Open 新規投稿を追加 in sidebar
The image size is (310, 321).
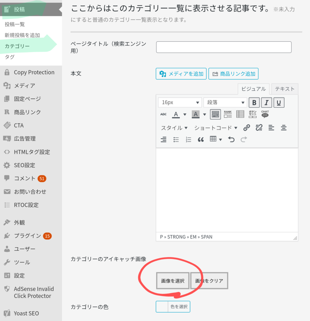tap(22, 35)
